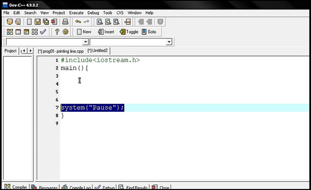Click the Toggle bookmarks button

129,32
